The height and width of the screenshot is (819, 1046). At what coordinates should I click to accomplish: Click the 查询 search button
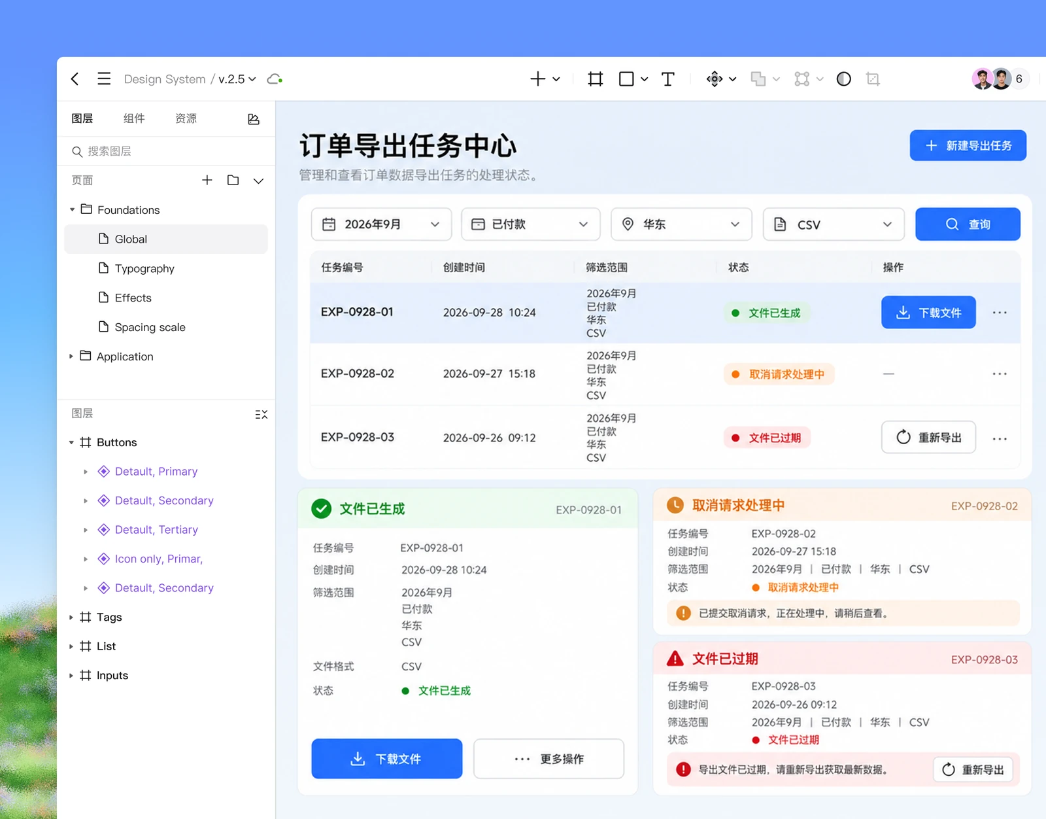968,224
